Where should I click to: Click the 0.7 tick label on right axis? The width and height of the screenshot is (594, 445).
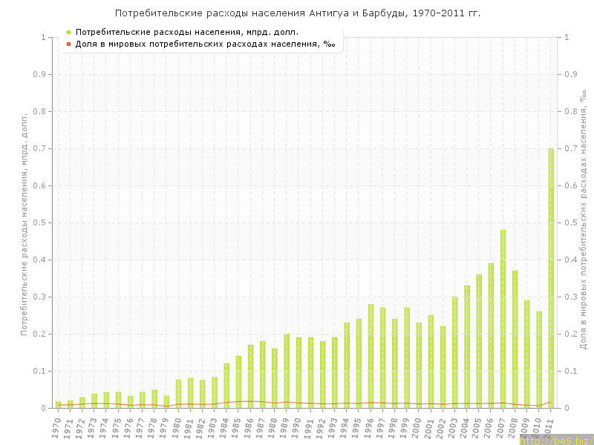point(572,148)
